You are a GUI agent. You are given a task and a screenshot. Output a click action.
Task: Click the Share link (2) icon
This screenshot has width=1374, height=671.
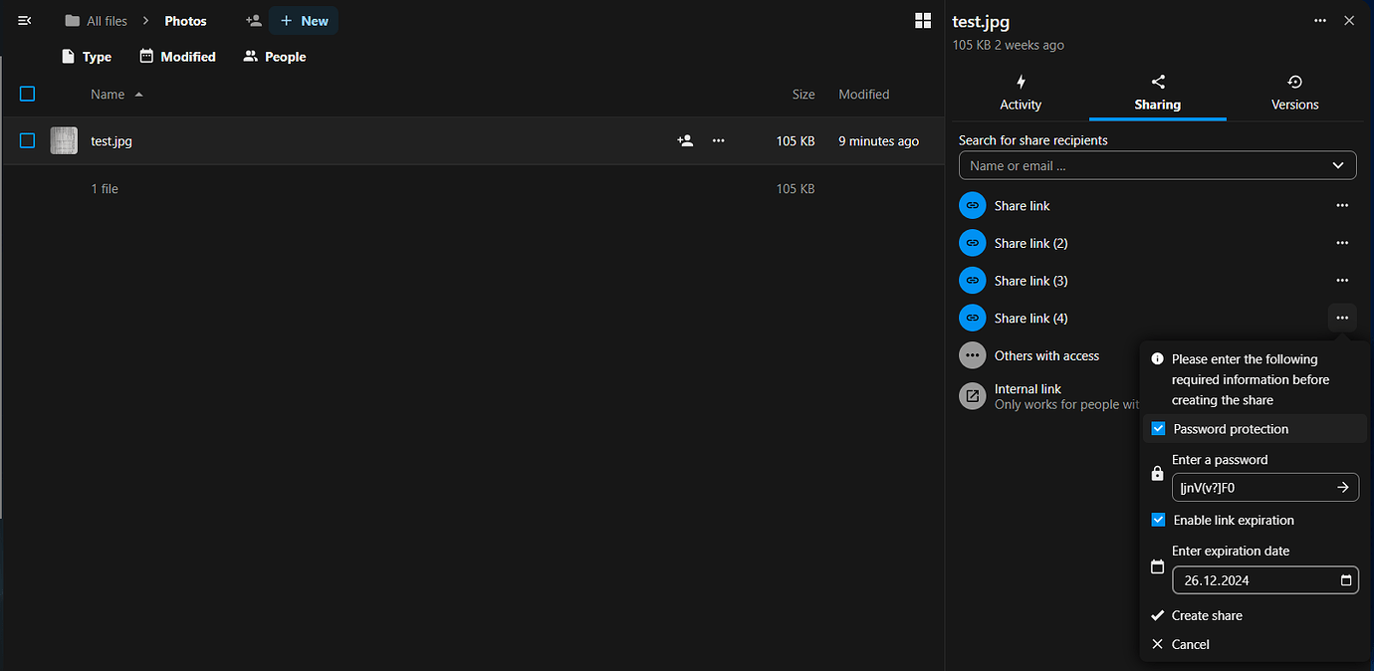click(x=973, y=243)
